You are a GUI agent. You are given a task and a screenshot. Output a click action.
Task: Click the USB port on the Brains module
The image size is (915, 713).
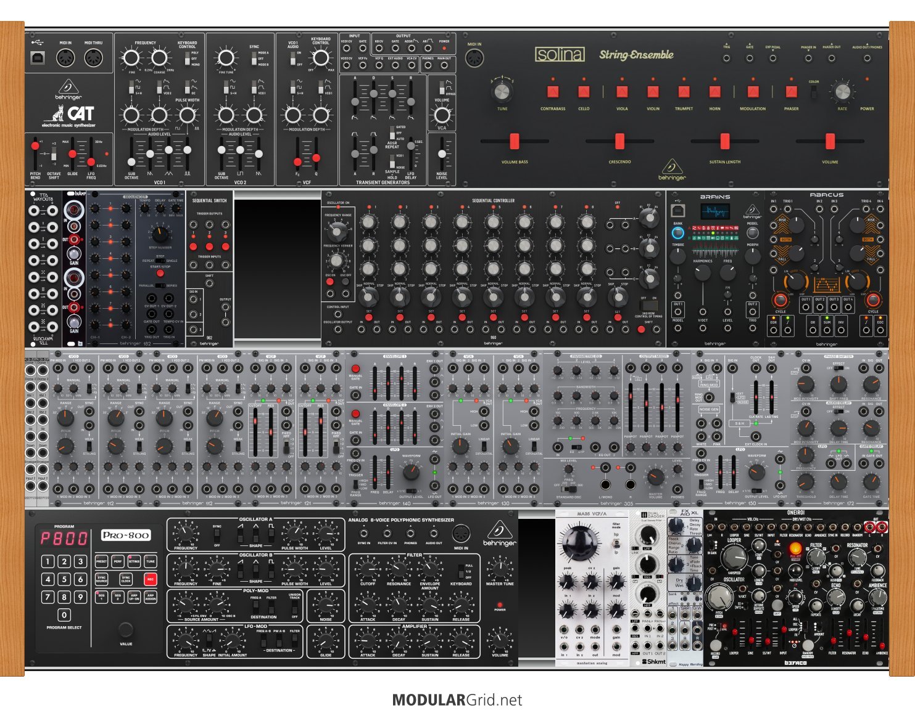(x=677, y=211)
